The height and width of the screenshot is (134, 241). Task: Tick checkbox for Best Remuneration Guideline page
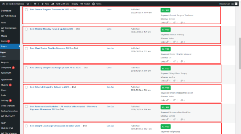coord(27,107)
